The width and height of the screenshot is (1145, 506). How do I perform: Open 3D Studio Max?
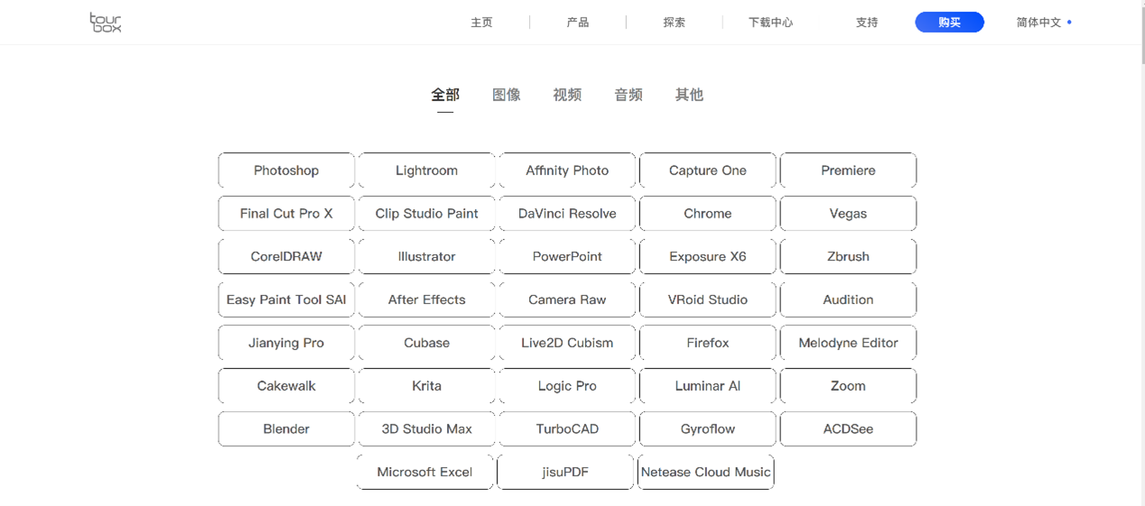point(426,429)
